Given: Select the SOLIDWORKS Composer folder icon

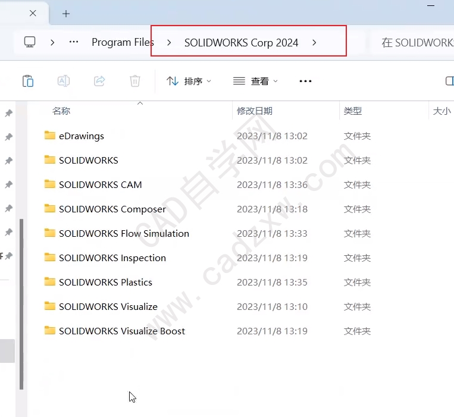Looking at the screenshot, I should pyautogui.click(x=50, y=208).
